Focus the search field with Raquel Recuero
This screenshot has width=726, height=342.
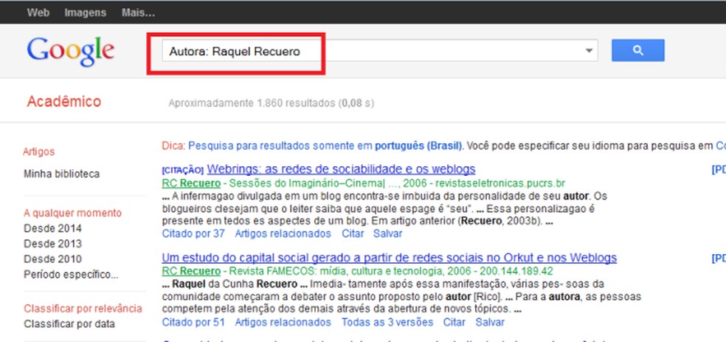(380, 50)
